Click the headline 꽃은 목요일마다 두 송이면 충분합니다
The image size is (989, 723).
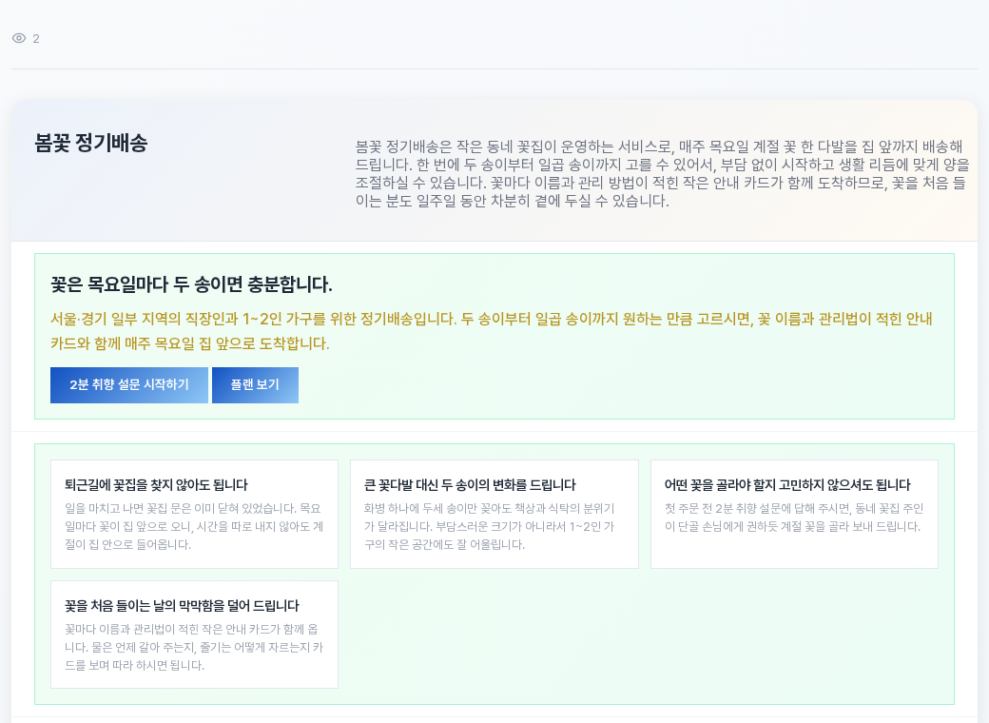coord(191,284)
